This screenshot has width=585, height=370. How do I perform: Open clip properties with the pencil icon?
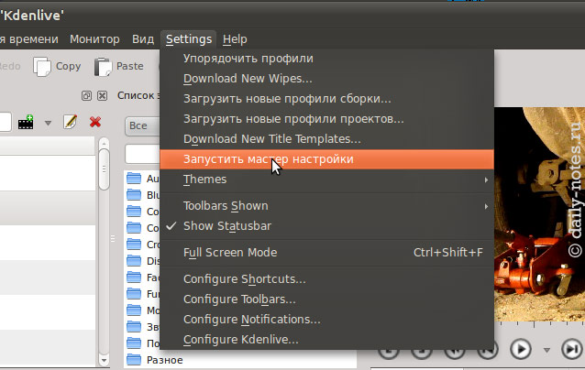point(70,122)
